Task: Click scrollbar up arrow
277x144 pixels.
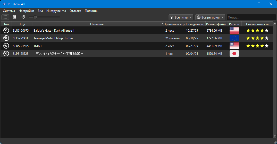Action: point(274,23)
